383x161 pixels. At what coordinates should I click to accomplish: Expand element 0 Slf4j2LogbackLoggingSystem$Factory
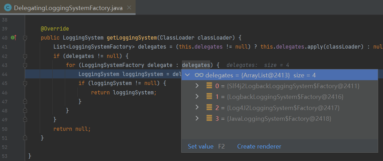coord(197,86)
